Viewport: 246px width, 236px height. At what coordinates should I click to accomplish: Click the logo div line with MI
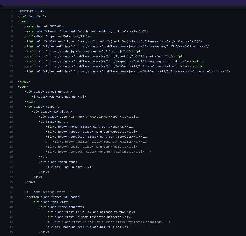(x=89, y=117)
